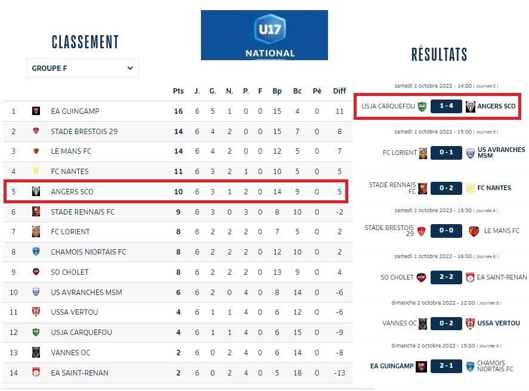Click the Pts column header
The height and width of the screenshot is (391, 529).
point(178,91)
